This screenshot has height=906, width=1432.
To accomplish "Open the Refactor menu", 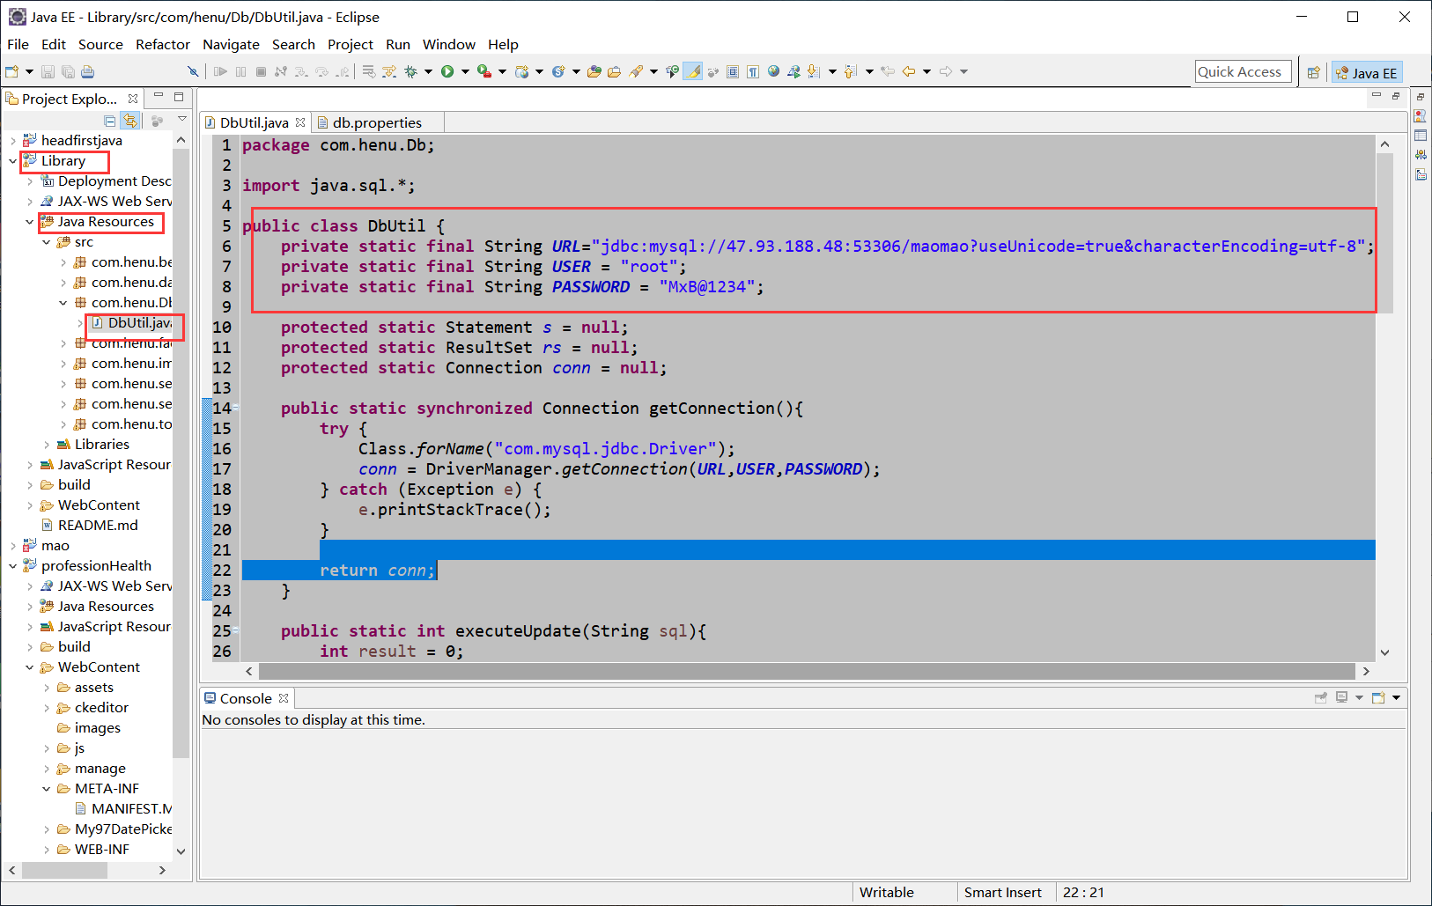I will click(163, 44).
